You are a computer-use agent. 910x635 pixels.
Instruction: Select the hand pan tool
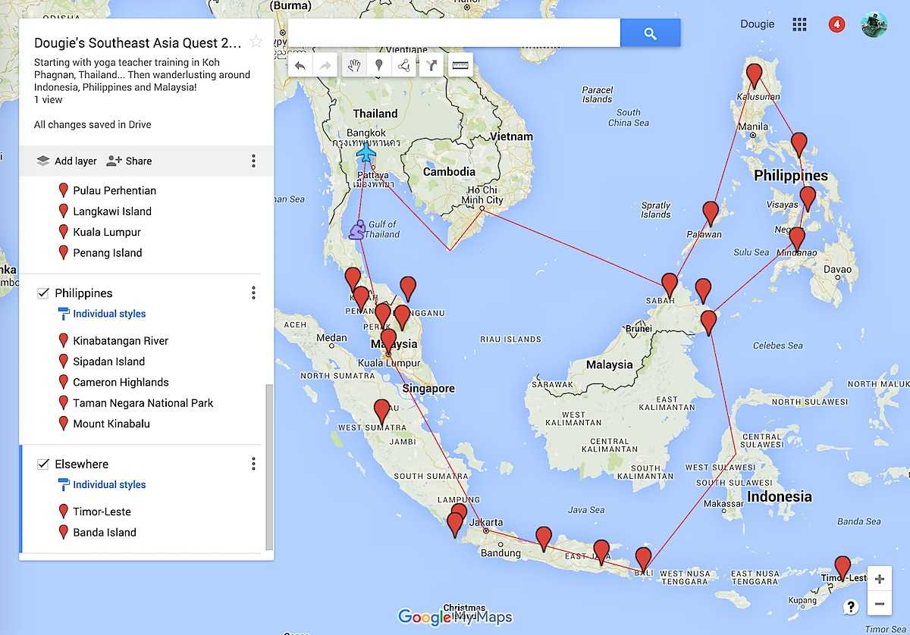coord(353,66)
